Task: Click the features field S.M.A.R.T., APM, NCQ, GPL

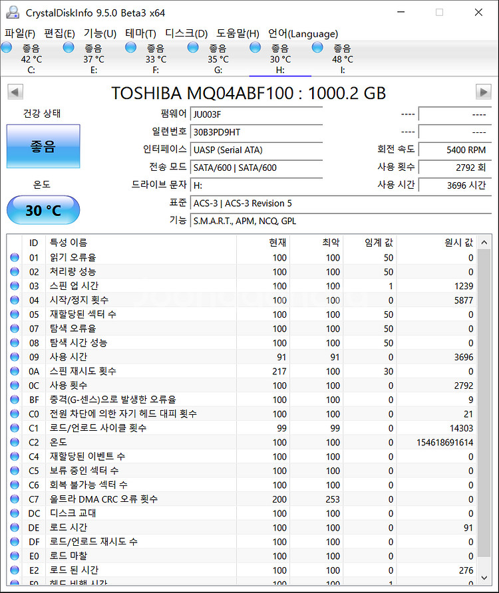Action: pos(341,221)
